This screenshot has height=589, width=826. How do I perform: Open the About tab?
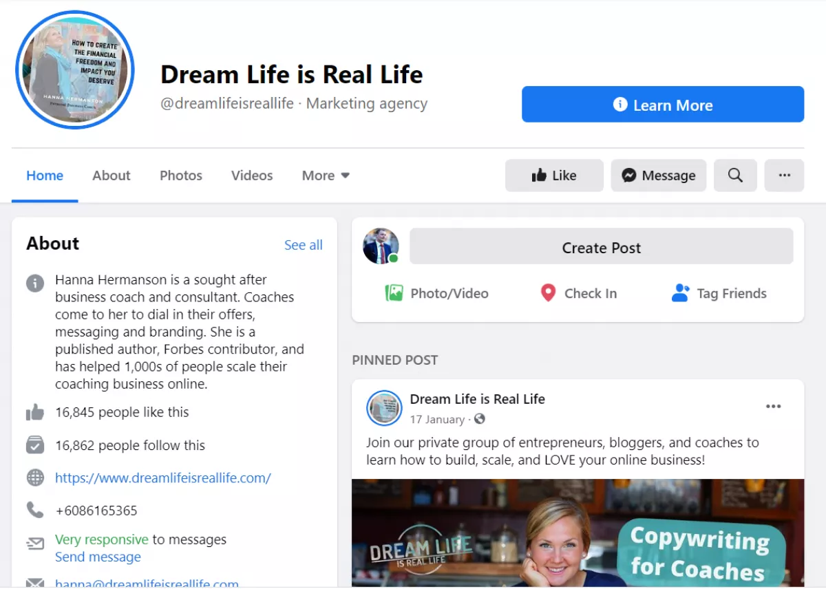[x=112, y=175]
